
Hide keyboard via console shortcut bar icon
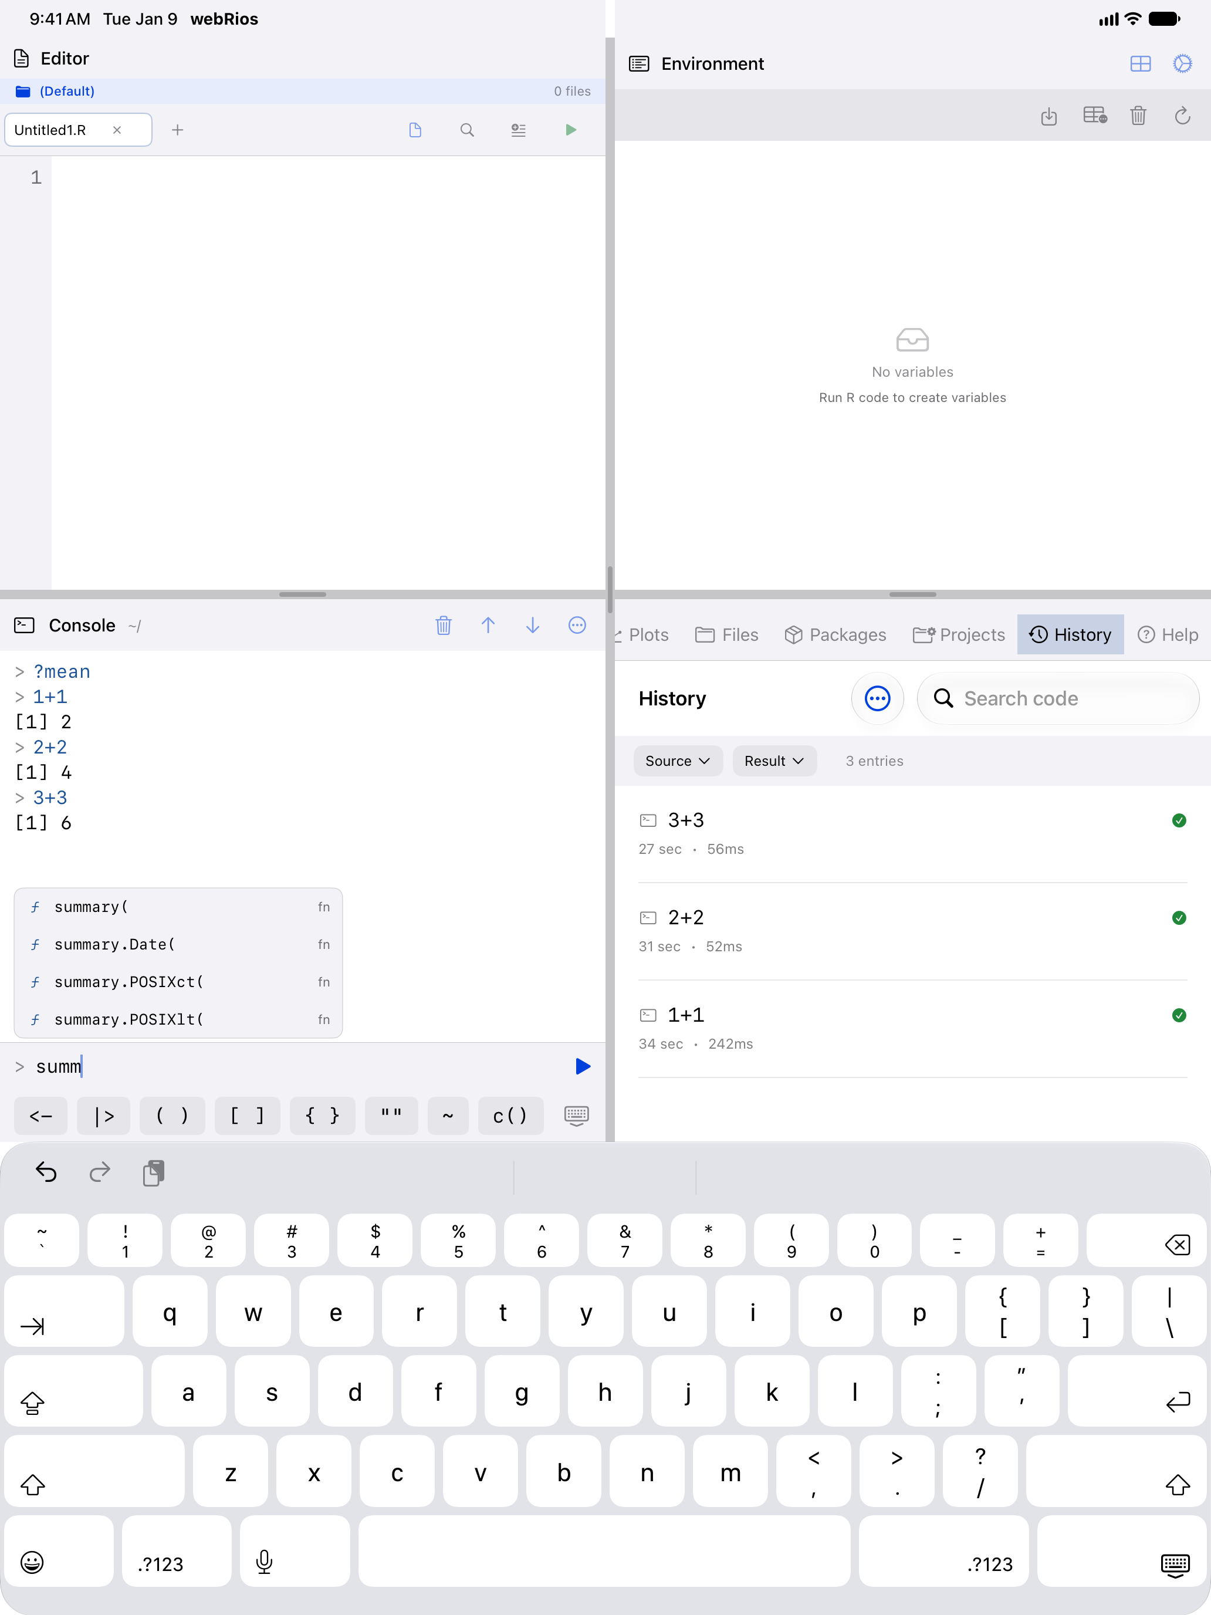(x=577, y=1115)
